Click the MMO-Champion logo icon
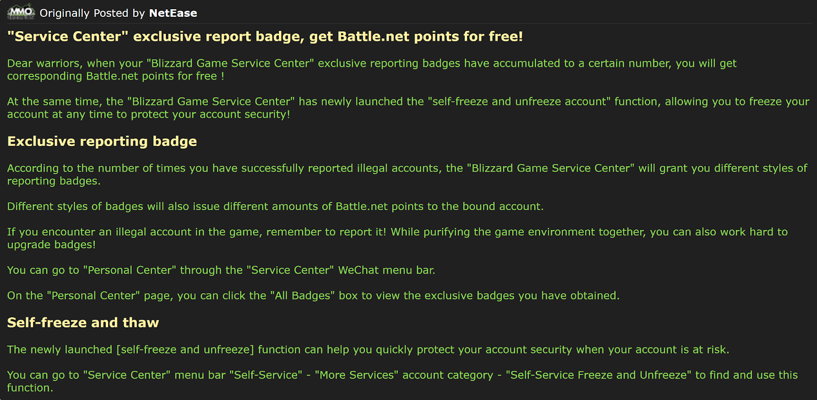 tap(21, 12)
